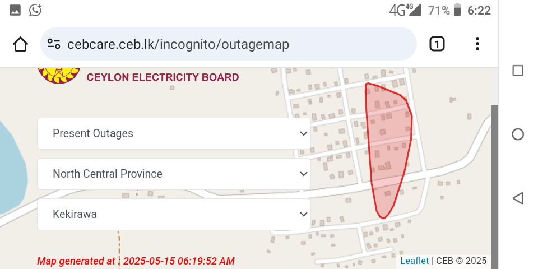
Task: Click the Leaflet attribution link
Action: coord(415,261)
